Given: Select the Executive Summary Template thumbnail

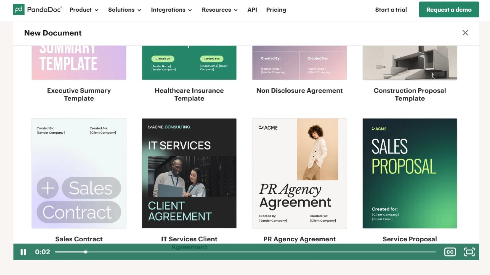Looking at the screenshot, I should pyautogui.click(x=79, y=63).
